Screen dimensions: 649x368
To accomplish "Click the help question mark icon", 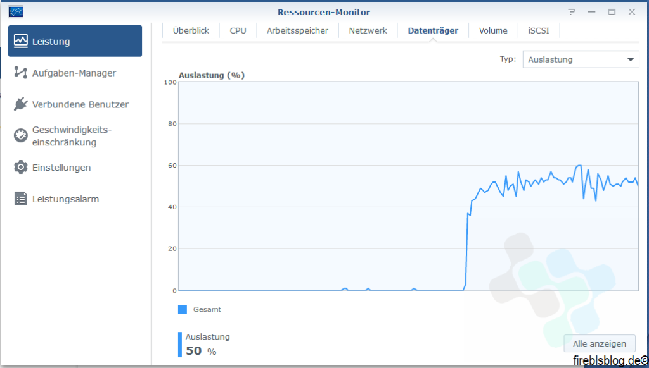I will [572, 12].
